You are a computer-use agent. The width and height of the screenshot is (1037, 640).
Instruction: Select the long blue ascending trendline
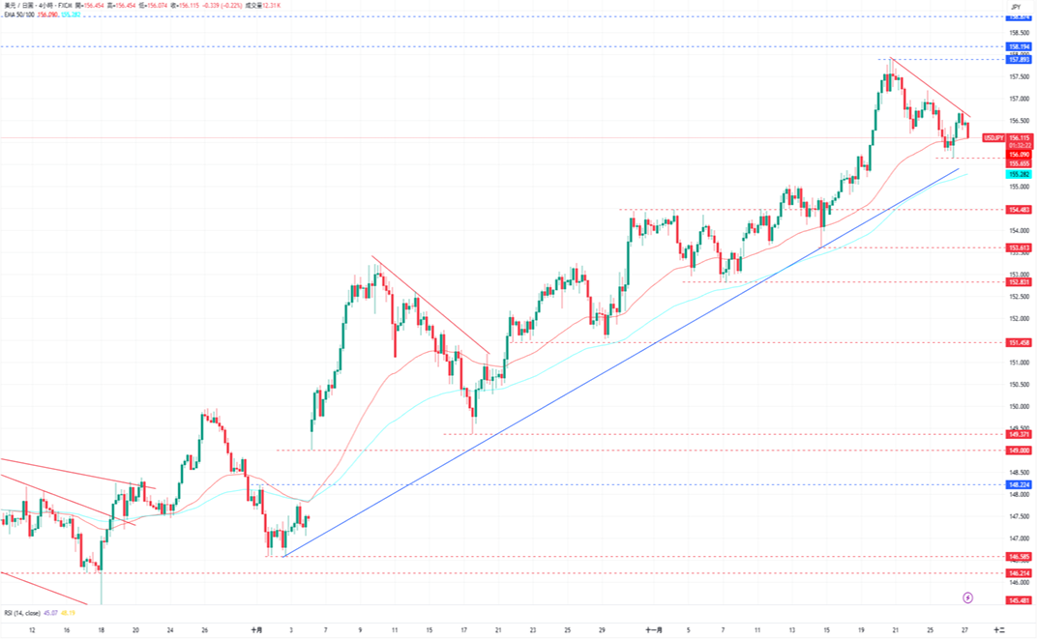[x=619, y=363]
